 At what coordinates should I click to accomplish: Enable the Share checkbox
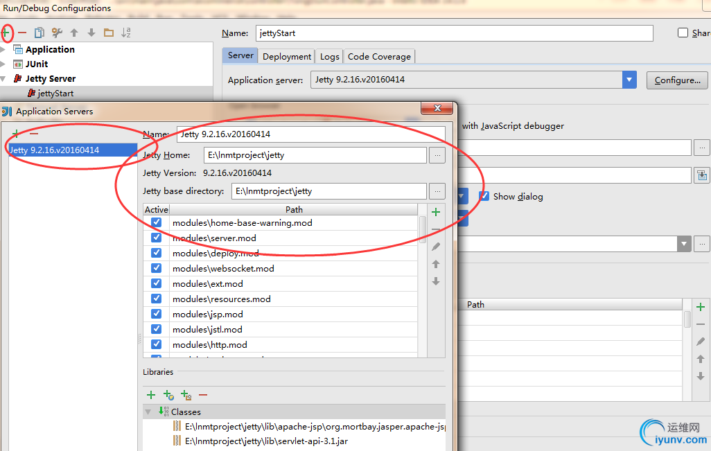pyautogui.click(x=683, y=33)
